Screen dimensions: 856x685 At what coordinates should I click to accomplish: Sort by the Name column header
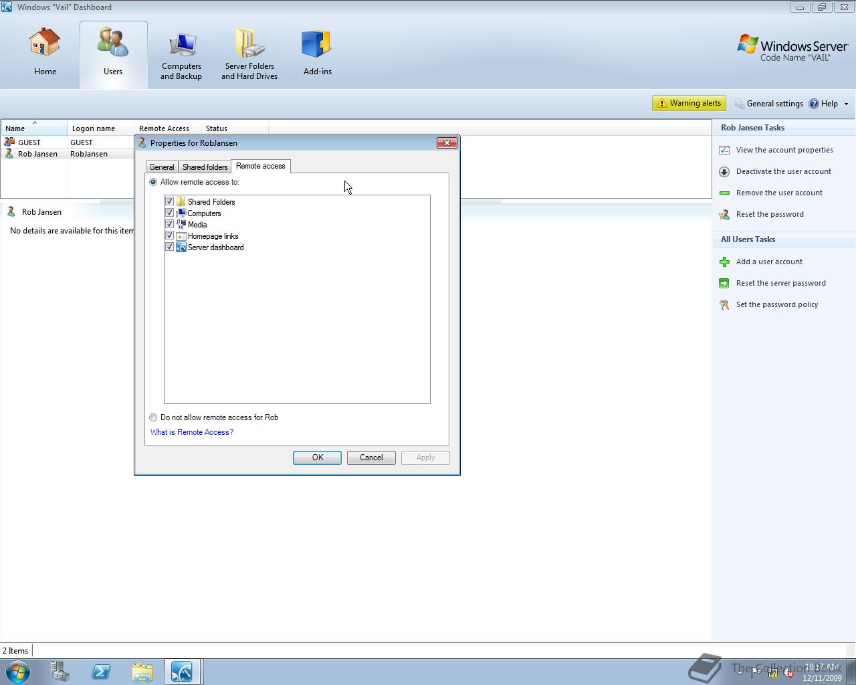pyautogui.click(x=34, y=128)
